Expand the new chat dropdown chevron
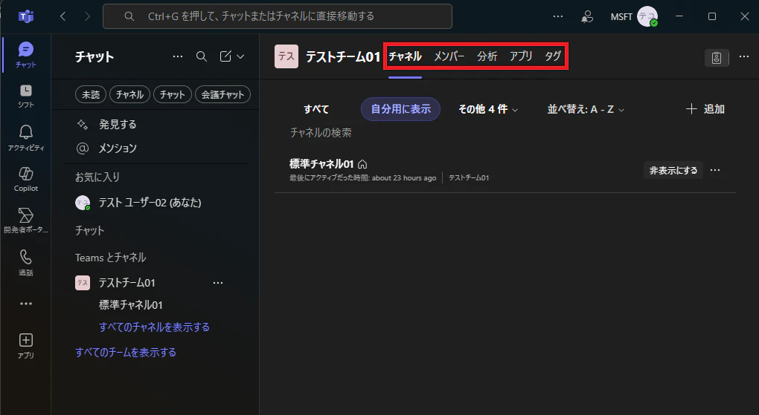The image size is (759, 415). 240,56
